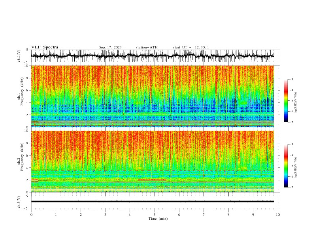Click the time axis tick label "0"

pos(31,215)
